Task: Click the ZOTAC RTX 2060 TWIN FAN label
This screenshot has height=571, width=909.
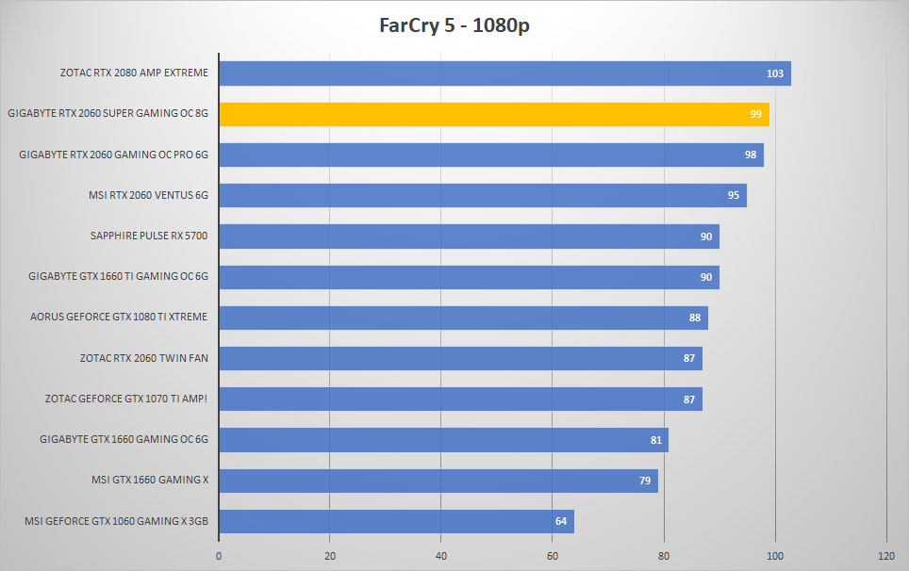Action: pyautogui.click(x=143, y=358)
